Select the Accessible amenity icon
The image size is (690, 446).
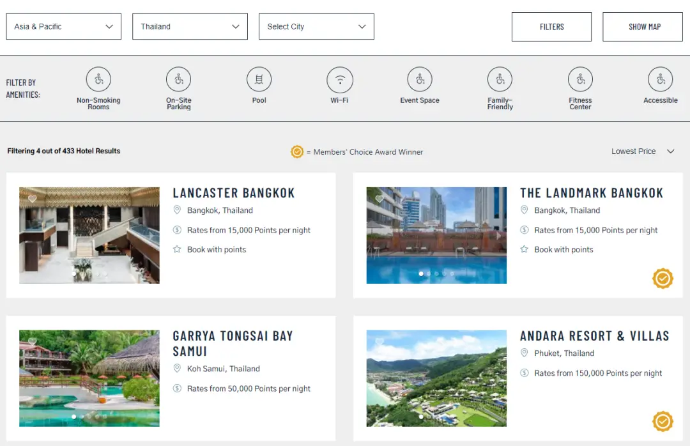(660, 80)
